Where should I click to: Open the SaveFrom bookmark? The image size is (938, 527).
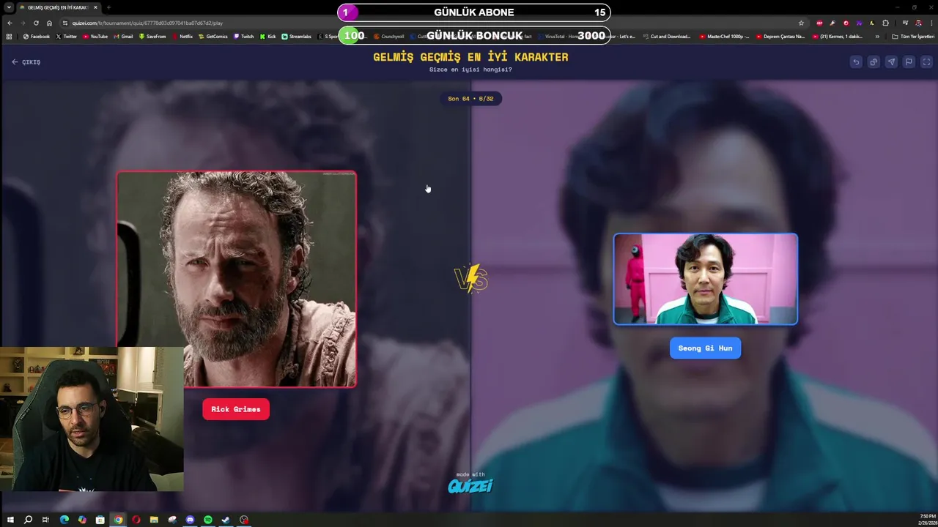click(x=152, y=36)
